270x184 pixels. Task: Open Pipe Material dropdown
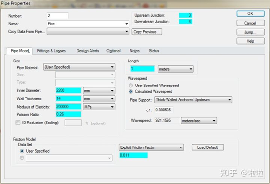[79, 67]
